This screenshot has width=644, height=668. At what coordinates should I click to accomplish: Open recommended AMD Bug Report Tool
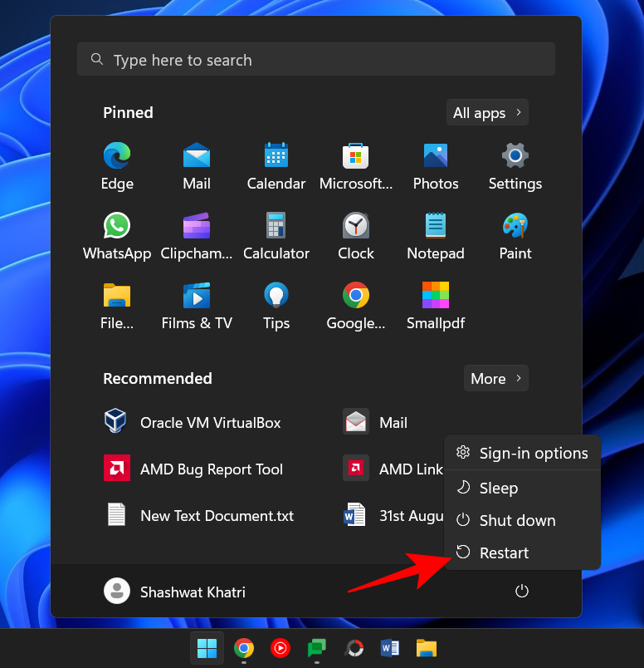click(x=193, y=469)
